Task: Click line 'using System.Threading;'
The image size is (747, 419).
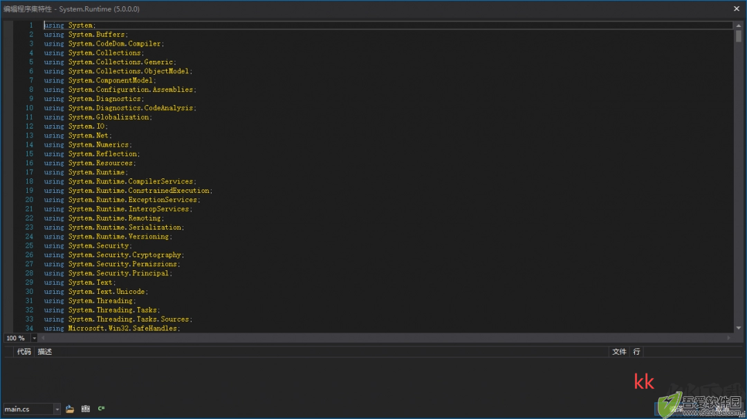Action: pyautogui.click(x=90, y=301)
